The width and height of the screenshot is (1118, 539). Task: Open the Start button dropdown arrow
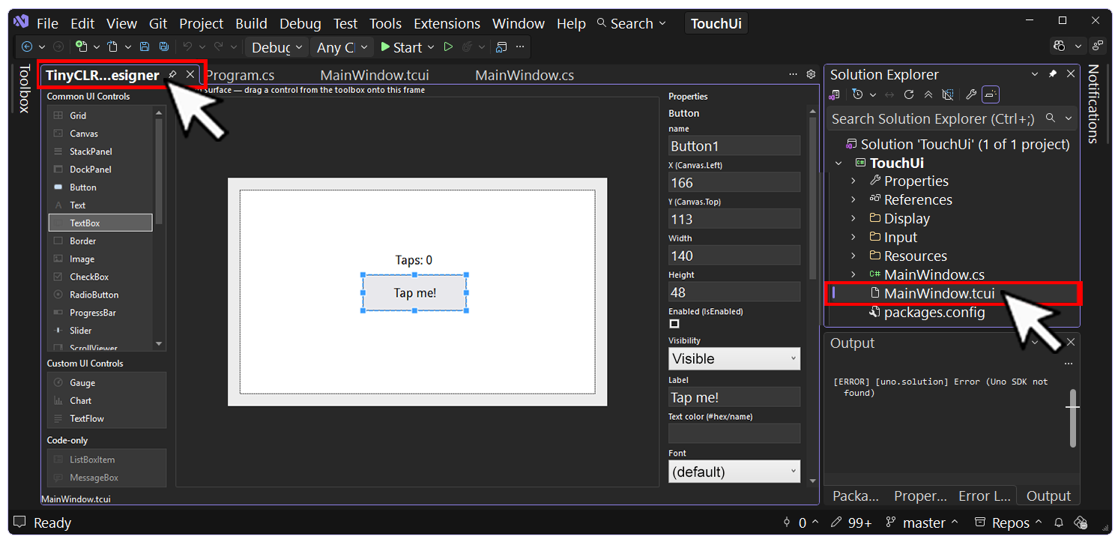431,47
